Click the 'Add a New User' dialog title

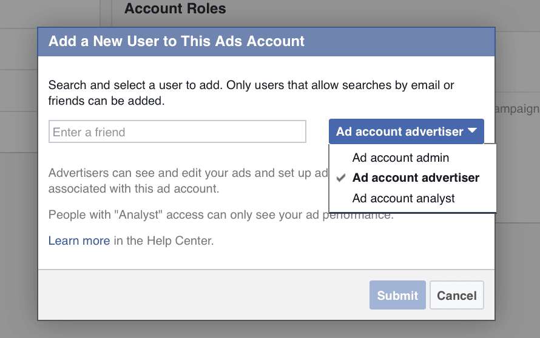click(177, 41)
